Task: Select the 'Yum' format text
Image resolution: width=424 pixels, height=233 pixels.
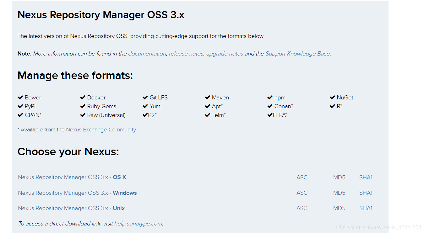Action: coord(155,106)
